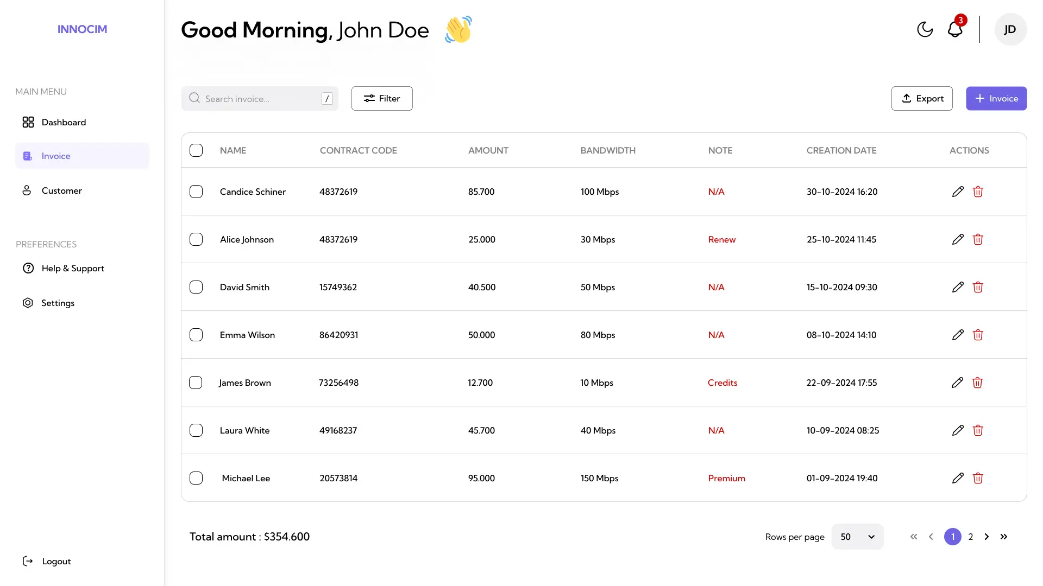Navigate to Customer menu item

tap(61, 190)
